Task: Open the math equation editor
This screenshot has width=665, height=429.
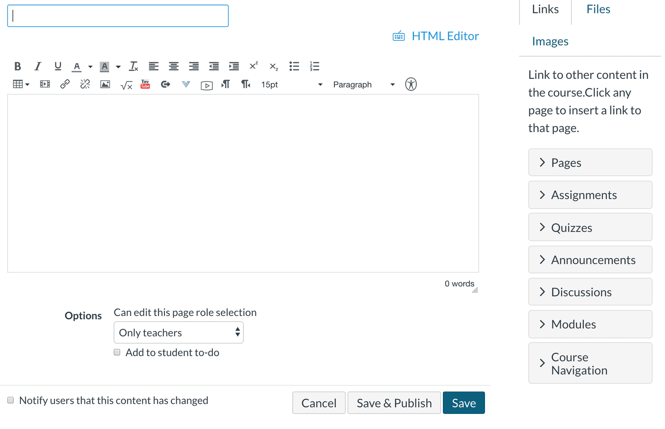Action: pos(126,85)
